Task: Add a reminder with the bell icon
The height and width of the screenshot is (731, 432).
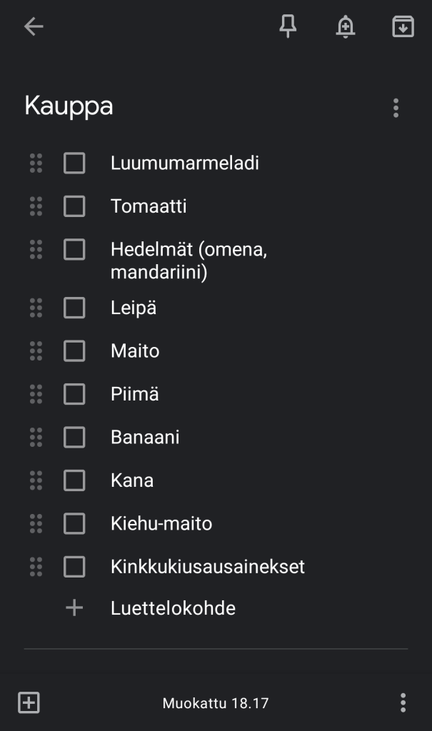Action: click(x=346, y=27)
